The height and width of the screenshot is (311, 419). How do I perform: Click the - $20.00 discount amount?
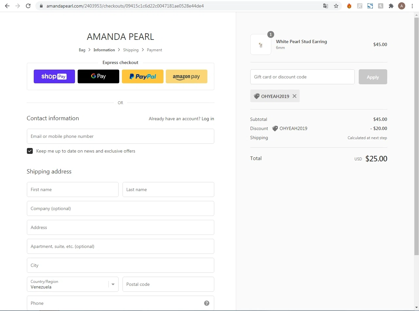(379, 128)
